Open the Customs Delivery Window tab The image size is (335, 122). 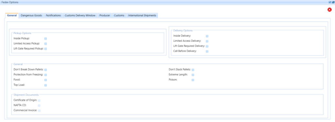pyautogui.click(x=80, y=15)
